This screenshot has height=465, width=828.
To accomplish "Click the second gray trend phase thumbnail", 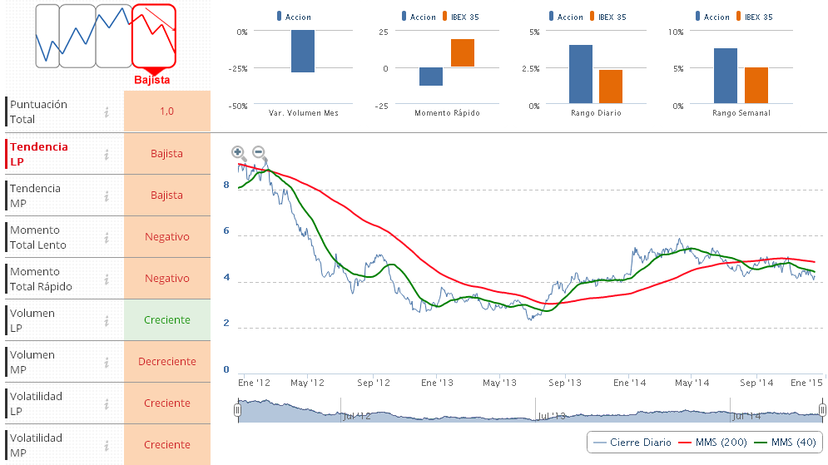I will tap(77, 36).
